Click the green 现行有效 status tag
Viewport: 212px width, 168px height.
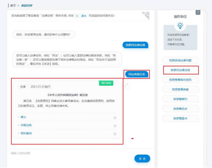(106, 83)
